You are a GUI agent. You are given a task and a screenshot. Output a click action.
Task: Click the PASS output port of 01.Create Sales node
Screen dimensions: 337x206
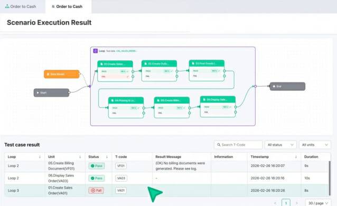coord(133,71)
